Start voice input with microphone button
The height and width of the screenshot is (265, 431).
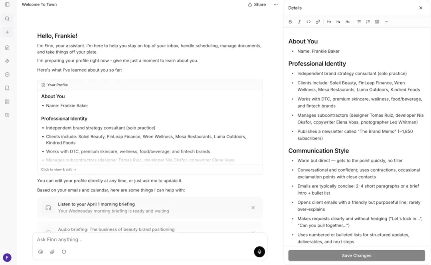(x=259, y=252)
